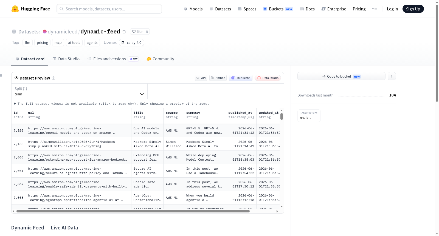Open the navbar overflow menu icon
The image size is (439, 236).
(x=375, y=9)
